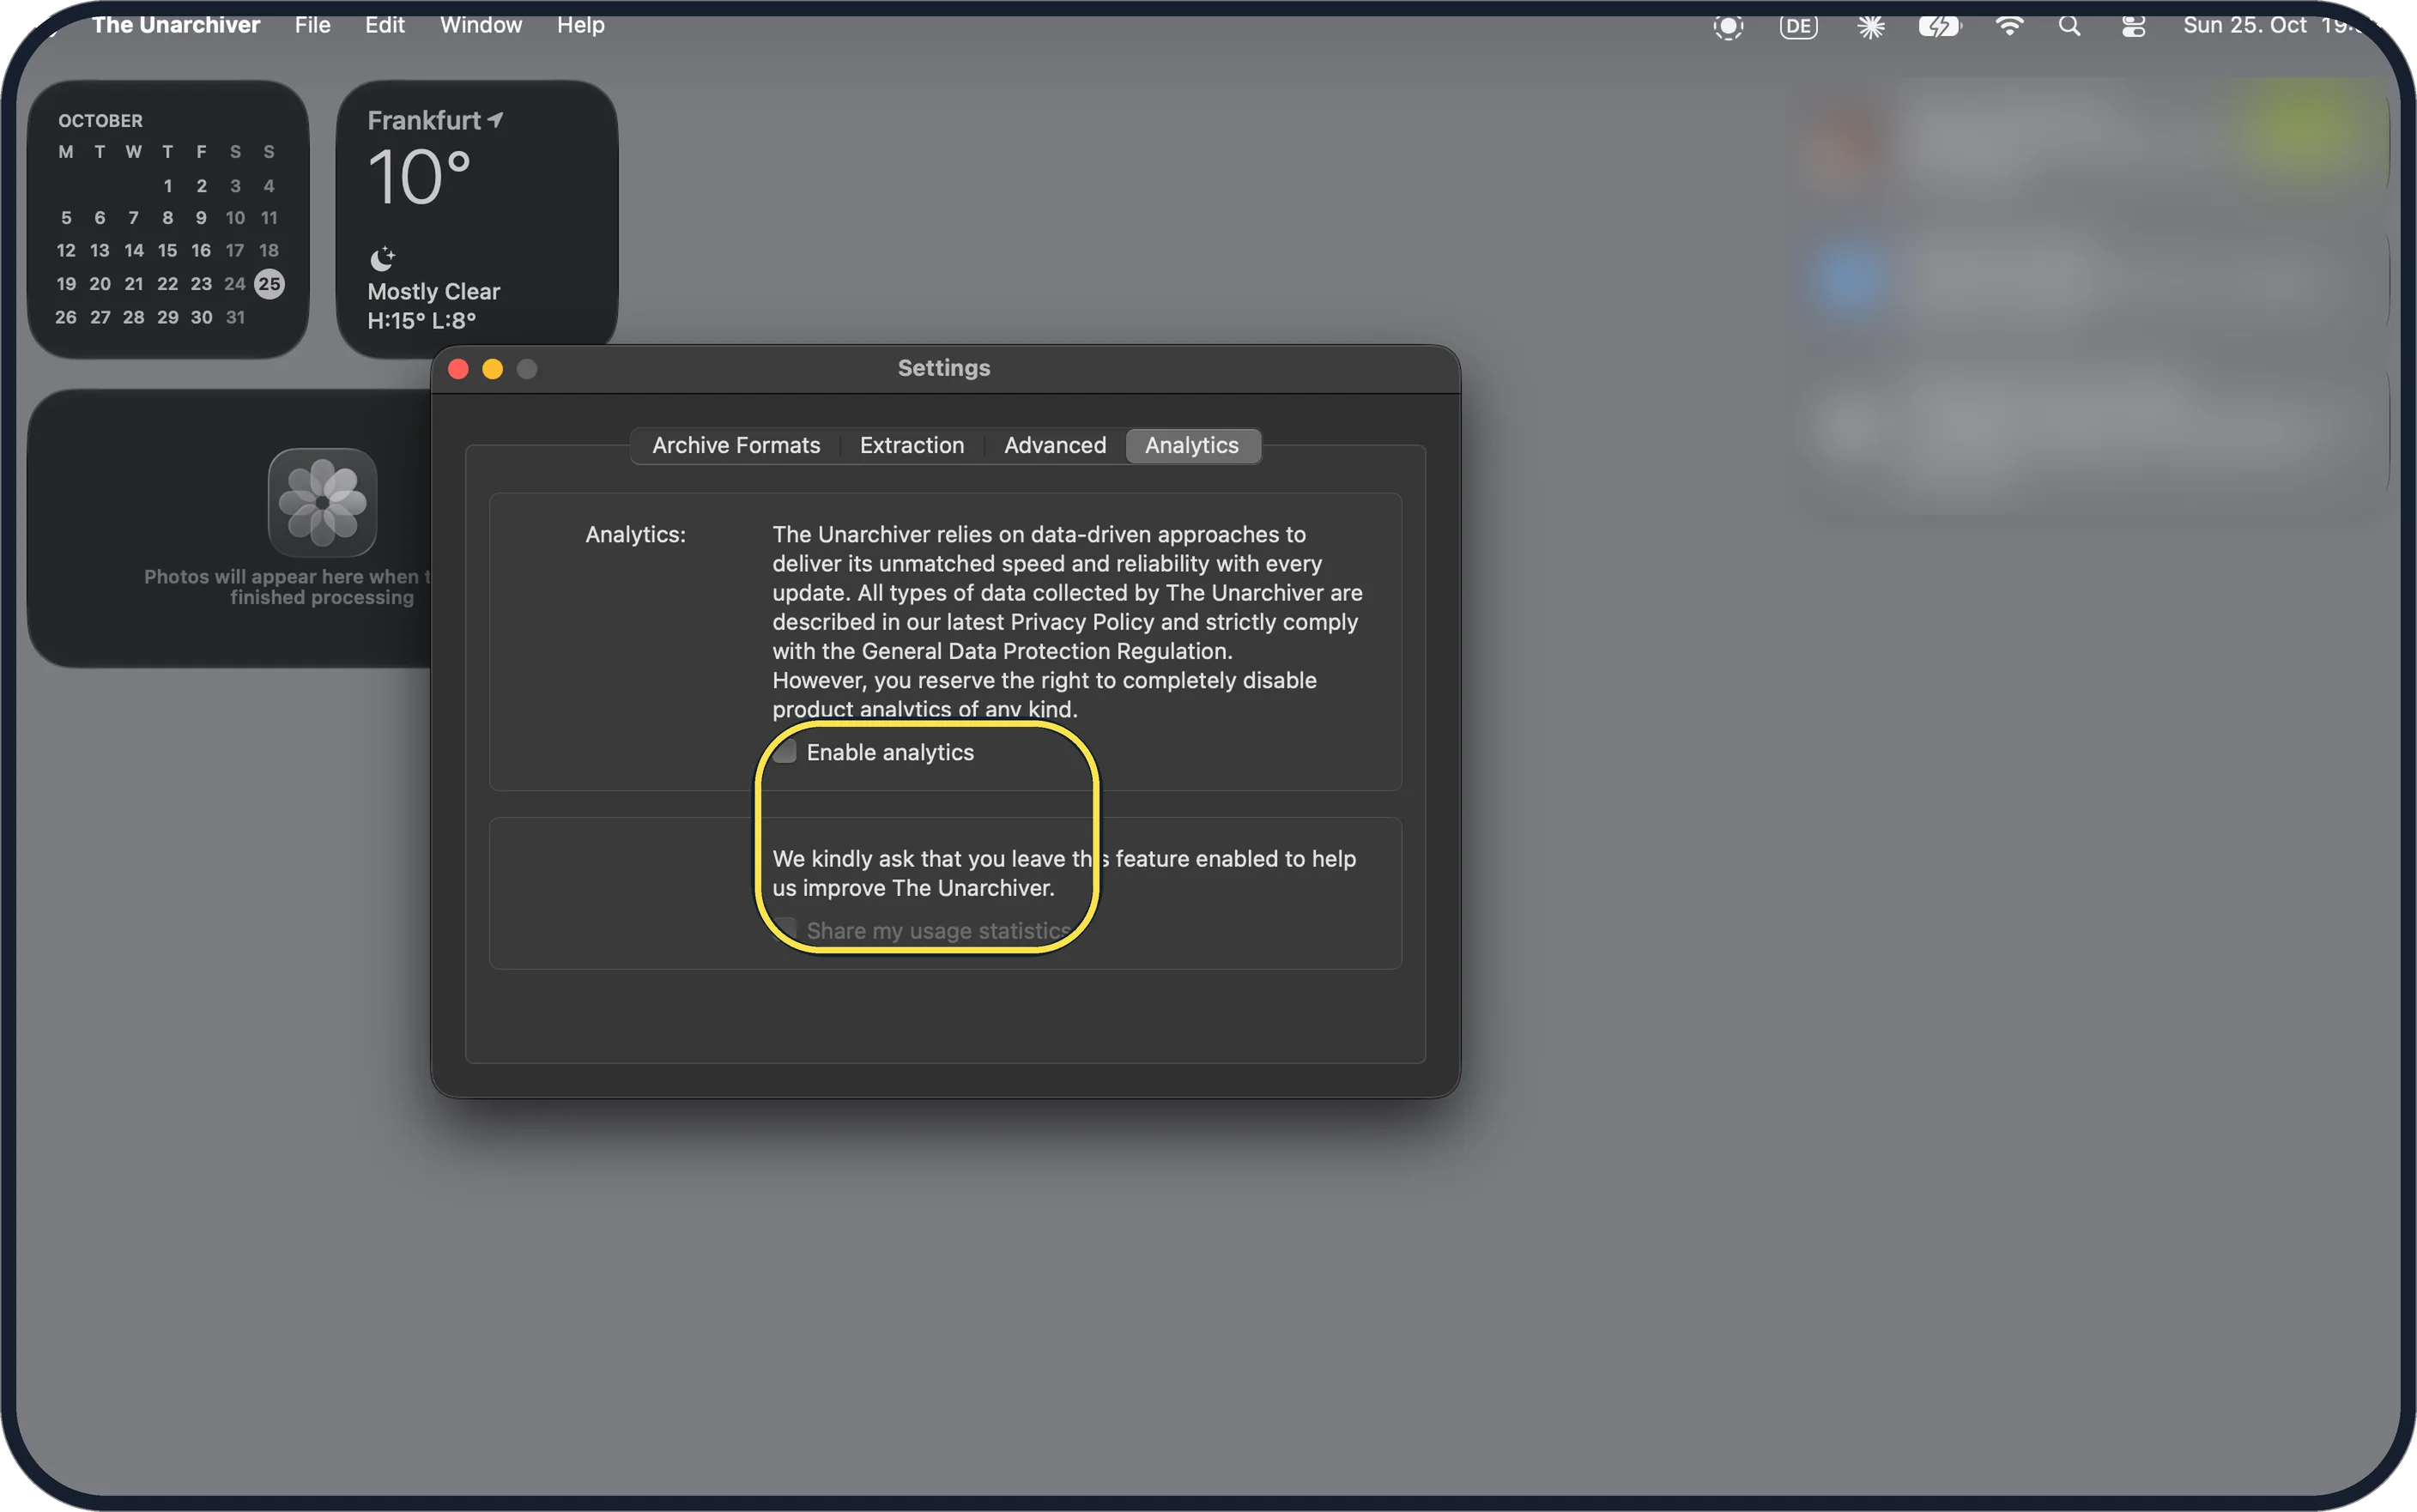Select the Advanced tab
The height and width of the screenshot is (1512, 2417).
click(1055, 445)
